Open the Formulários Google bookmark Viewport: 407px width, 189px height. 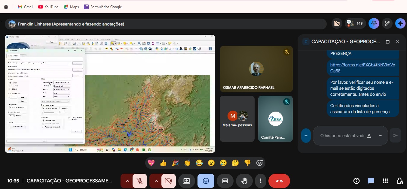pyautogui.click(x=103, y=7)
